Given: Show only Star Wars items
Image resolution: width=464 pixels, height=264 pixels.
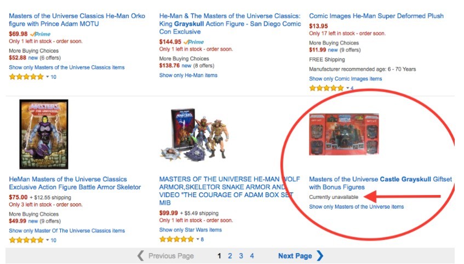Looking at the screenshot, I should [x=190, y=229].
